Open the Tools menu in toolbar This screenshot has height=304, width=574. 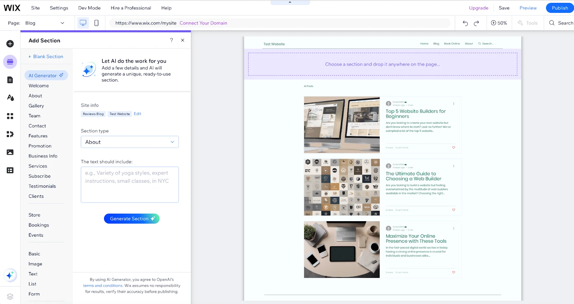click(x=528, y=23)
